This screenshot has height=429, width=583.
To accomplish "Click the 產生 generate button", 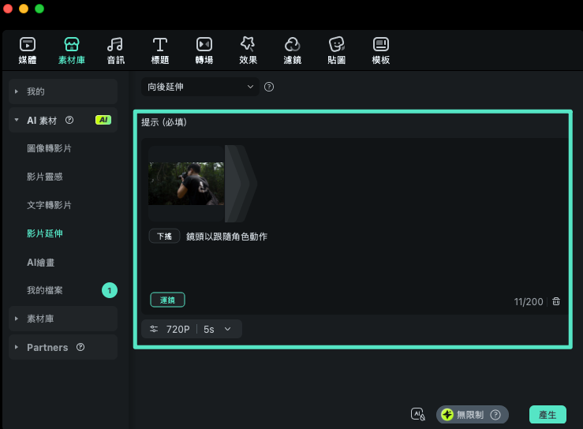I will point(547,415).
